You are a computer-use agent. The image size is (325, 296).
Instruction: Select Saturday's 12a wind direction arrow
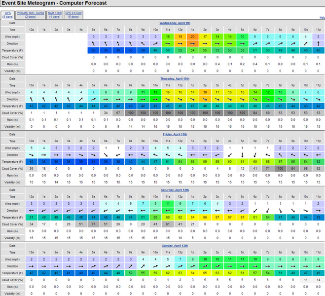(x=32, y=210)
